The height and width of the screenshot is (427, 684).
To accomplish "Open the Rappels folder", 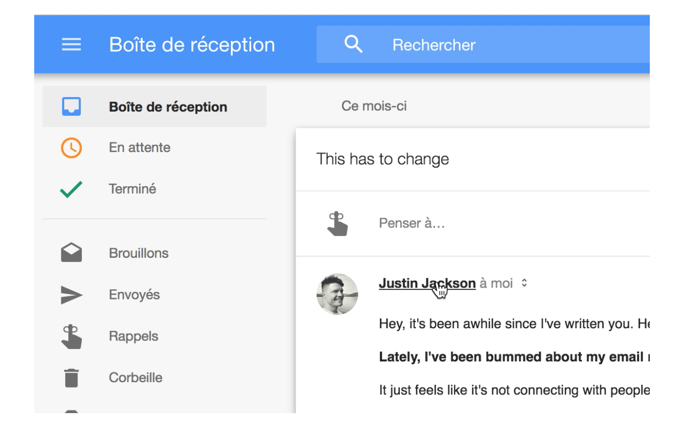I will pyautogui.click(x=134, y=336).
